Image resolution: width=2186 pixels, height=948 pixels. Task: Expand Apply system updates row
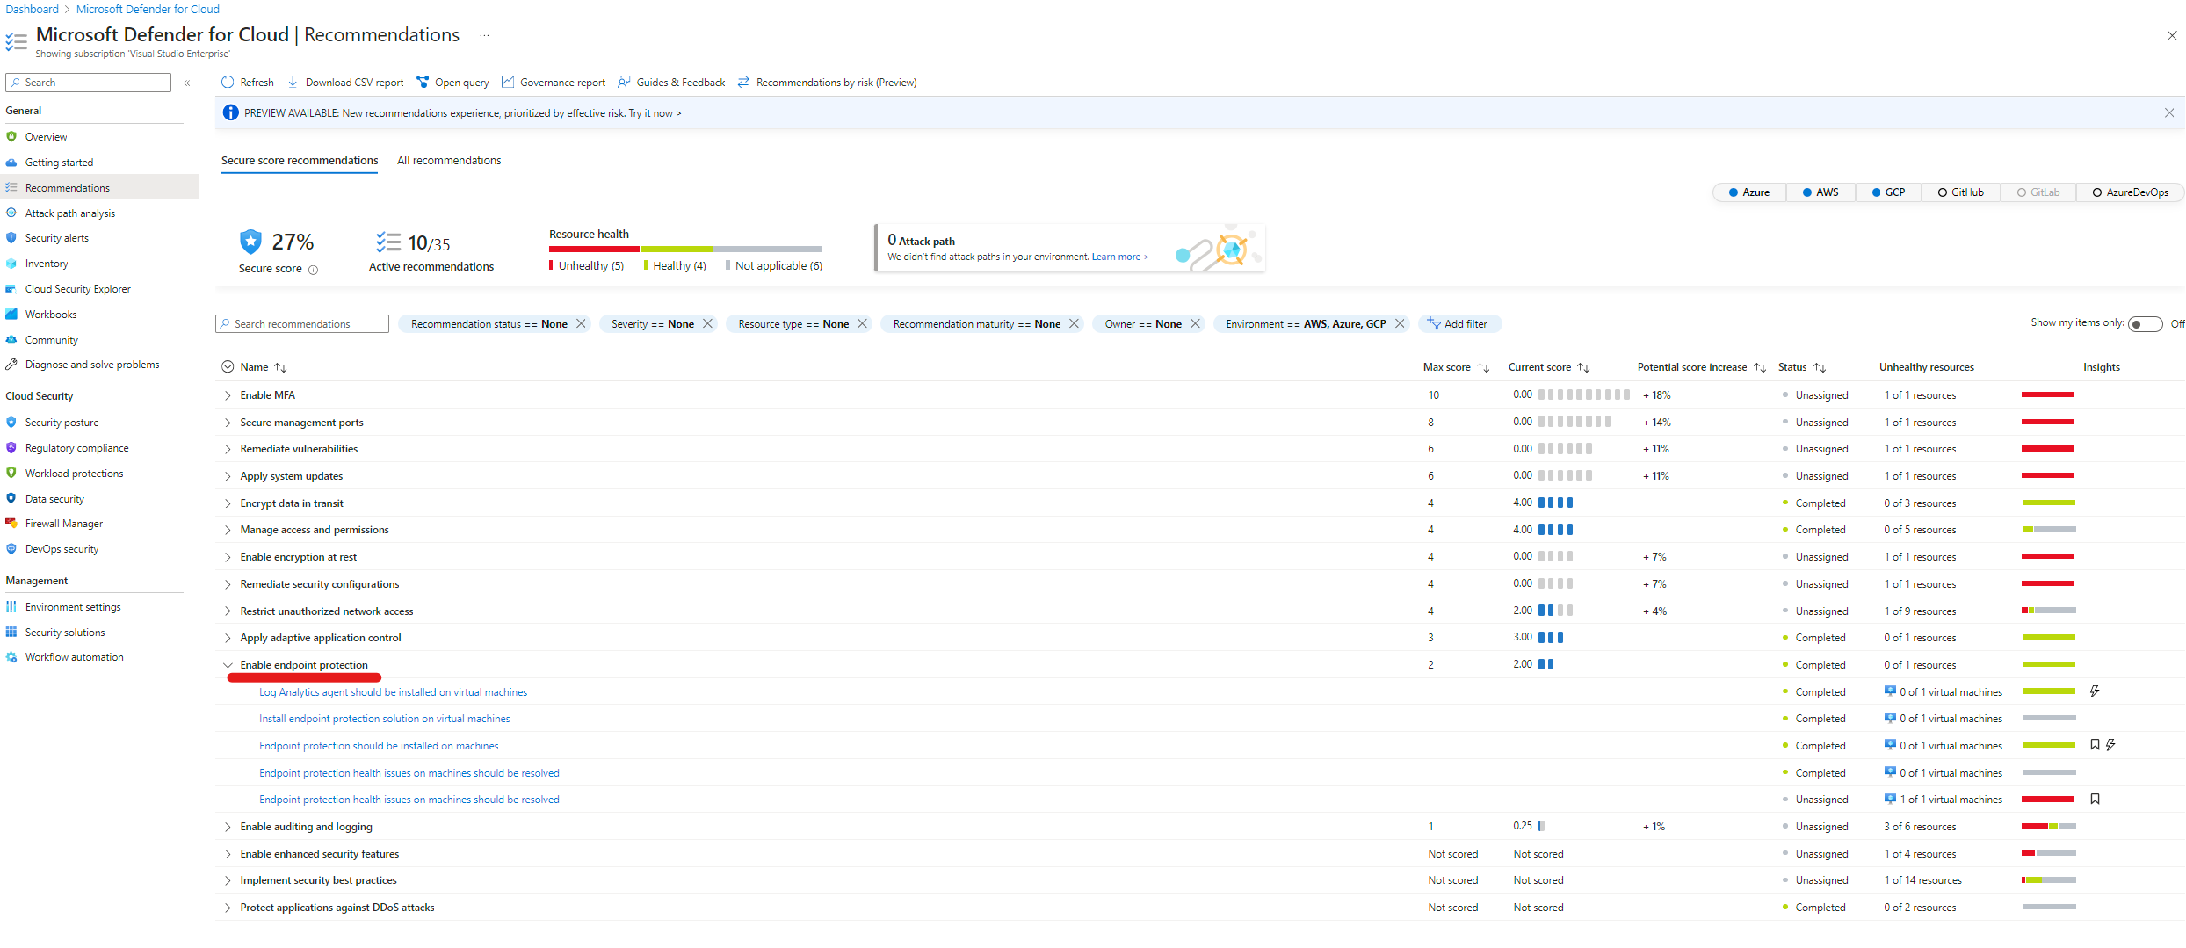[x=228, y=476]
